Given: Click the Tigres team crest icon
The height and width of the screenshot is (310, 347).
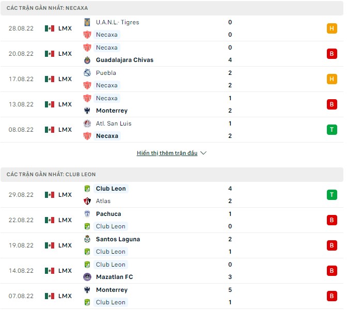Looking at the screenshot, I should coord(87,22).
